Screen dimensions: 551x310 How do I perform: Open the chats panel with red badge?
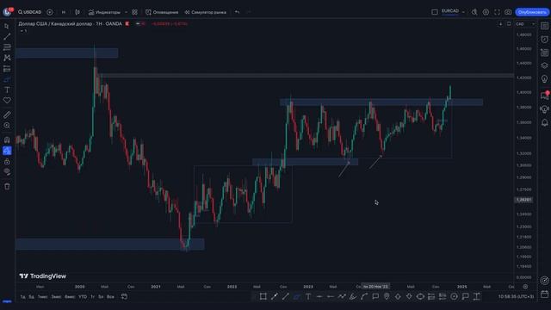point(544,96)
